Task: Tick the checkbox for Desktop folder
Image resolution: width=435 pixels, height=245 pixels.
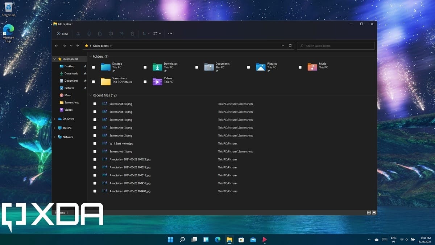Action: pos(94,67)
